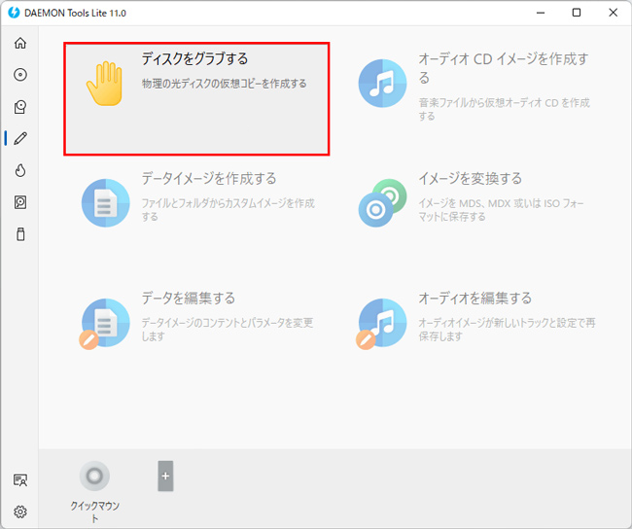Open the USB stick icon in sidebar
Viewport: 632px width, 529px height.
20,233
